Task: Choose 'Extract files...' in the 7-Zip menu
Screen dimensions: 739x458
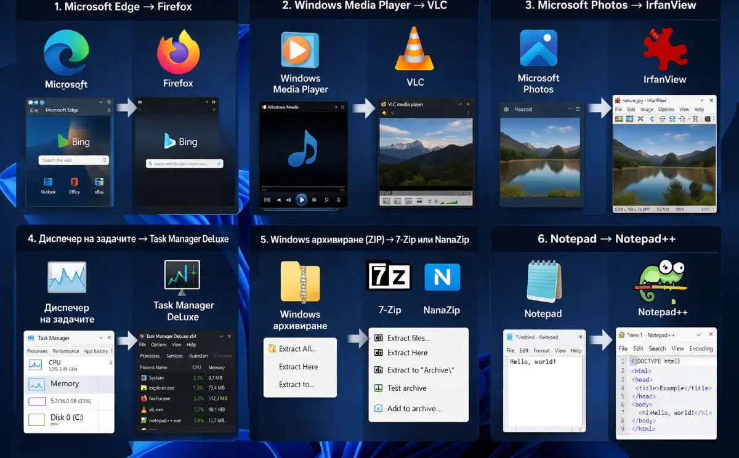Action: point(419,338)
